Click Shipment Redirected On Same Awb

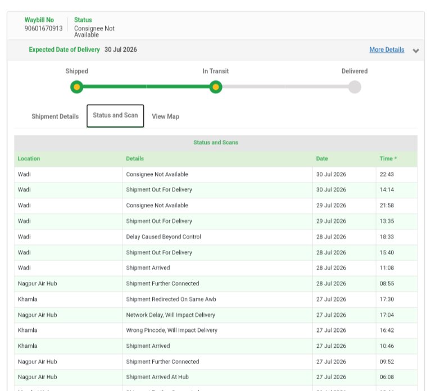click(171, 299)
